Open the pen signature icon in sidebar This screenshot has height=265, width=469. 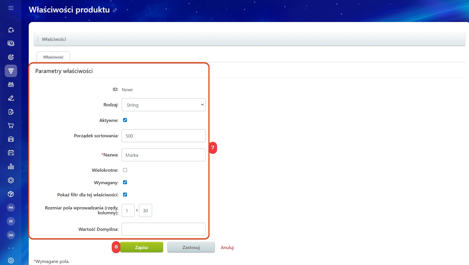pos(11,98)
